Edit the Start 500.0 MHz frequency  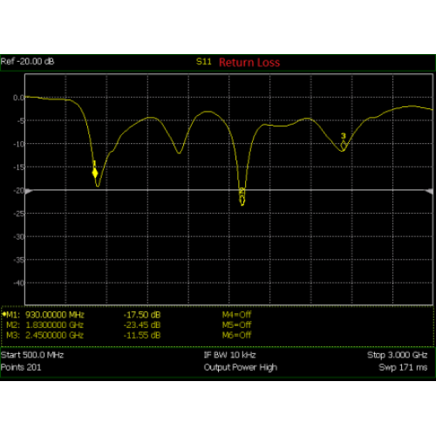[x=32, y=355]
